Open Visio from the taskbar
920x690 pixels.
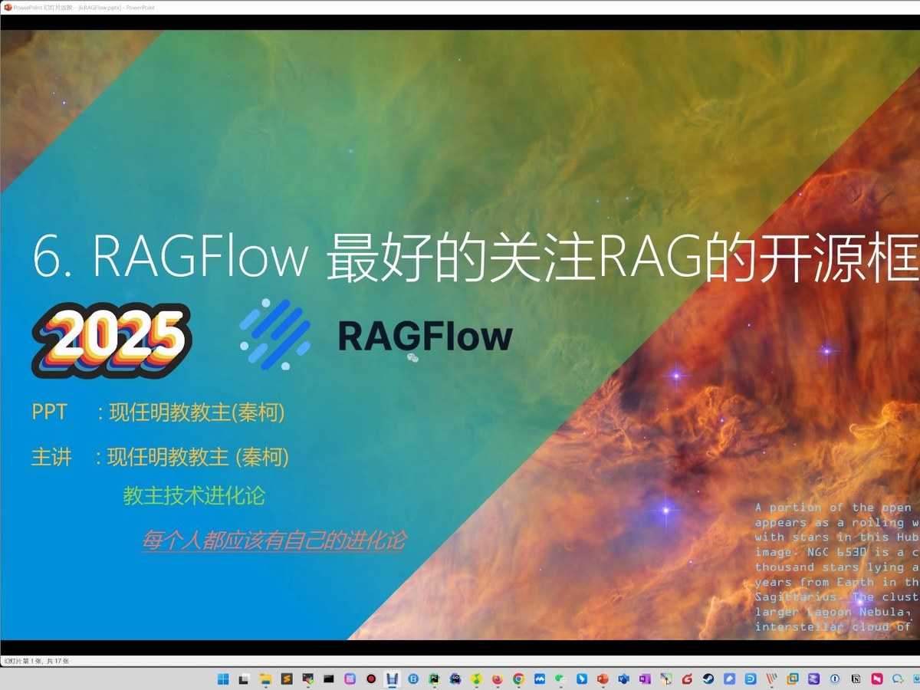pyautogui.click(x=623, y=678)
